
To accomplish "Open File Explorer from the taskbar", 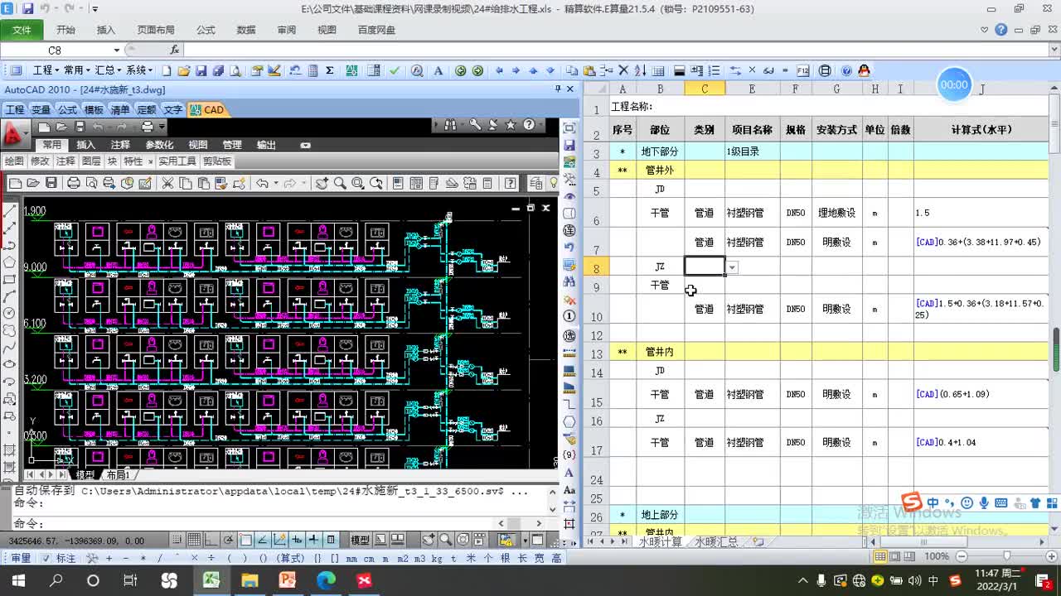I will (x=249, y=580).
